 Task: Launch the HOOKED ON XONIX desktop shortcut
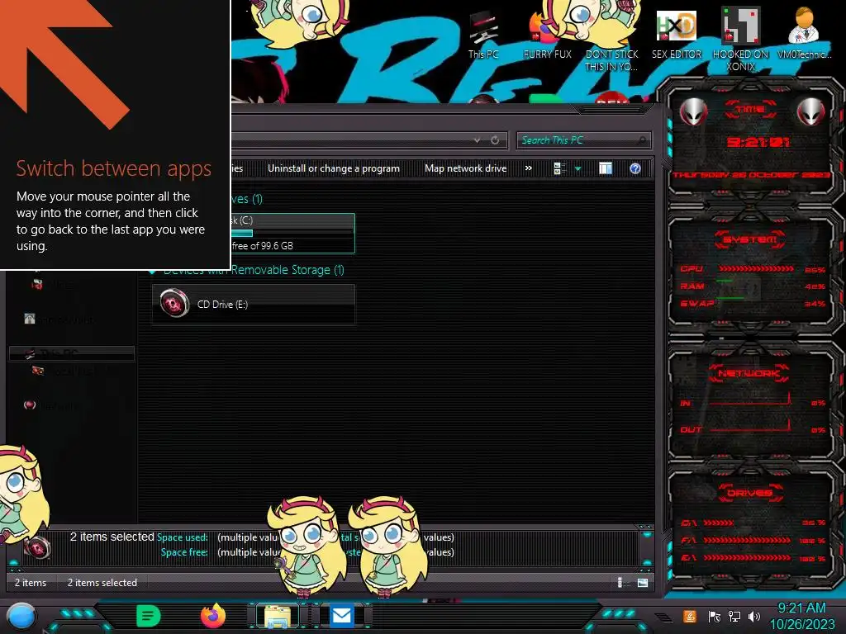point(740,40)
